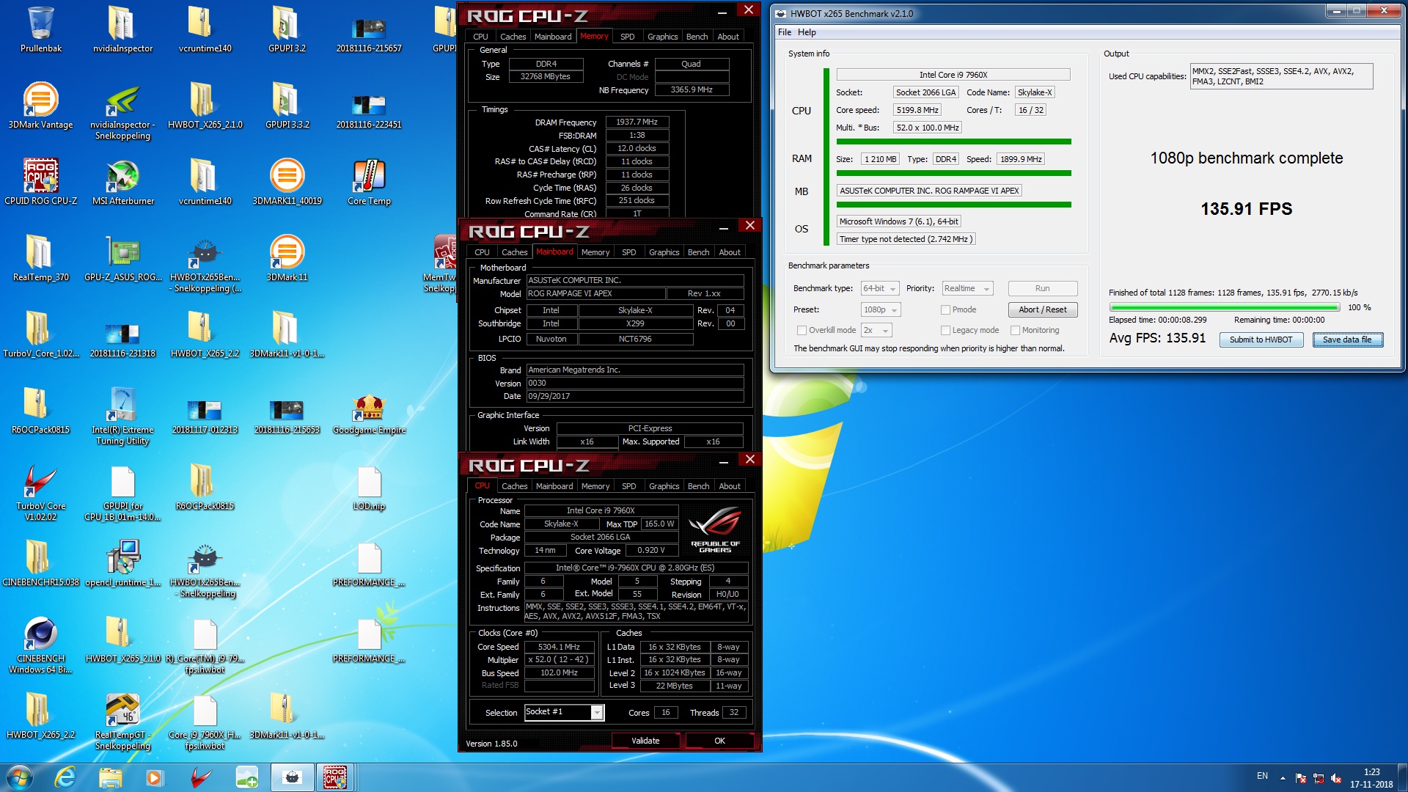1408x792 pixels.
Task: Switch to ROG CPU-Z taskbar item
Action: pyautogui.click(x=335, y=777)
